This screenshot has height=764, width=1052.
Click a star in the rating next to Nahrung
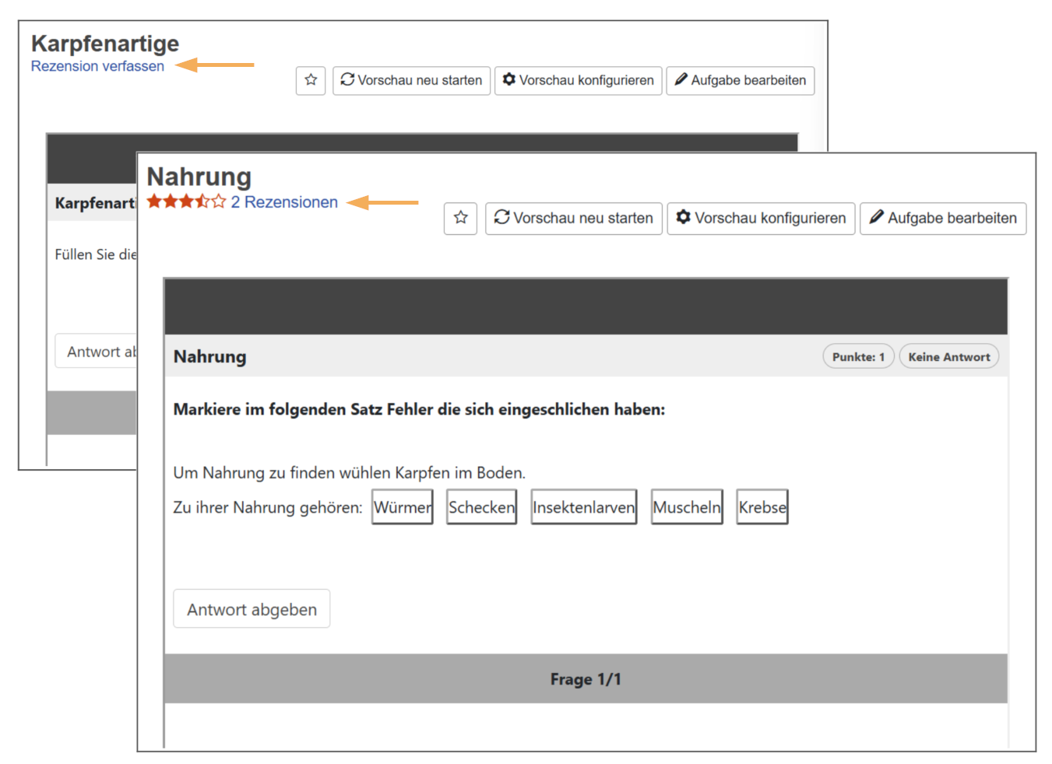pyautogui.click(x=187, y=201)
